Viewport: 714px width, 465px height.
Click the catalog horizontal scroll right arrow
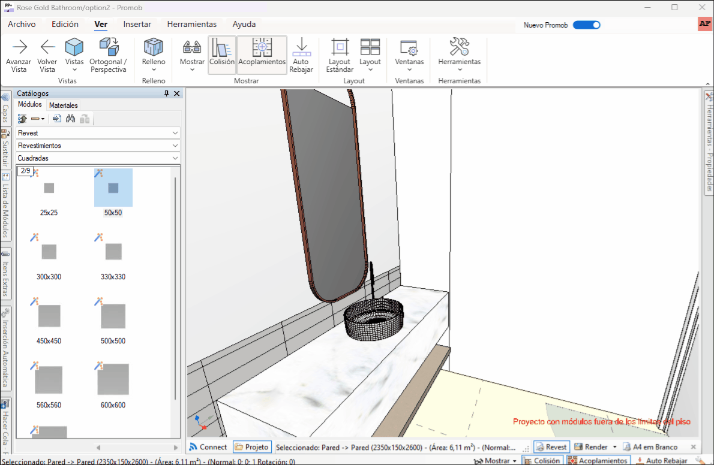176,448
